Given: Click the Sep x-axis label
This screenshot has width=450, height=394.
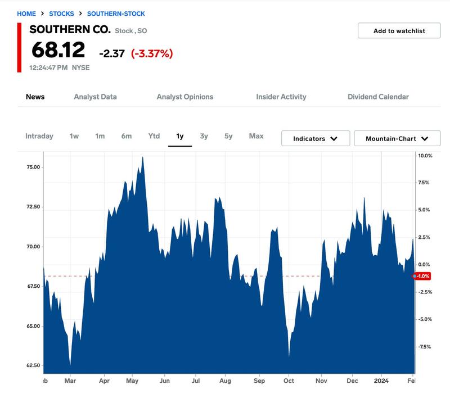Looking at the screenshot, I should click(x=259, y=381).
